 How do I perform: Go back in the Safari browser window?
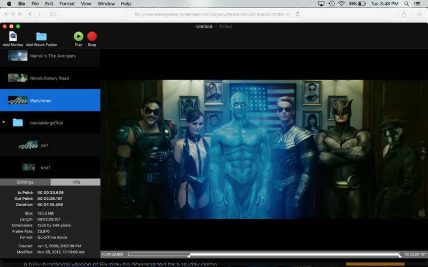click(x=30, y=14)
